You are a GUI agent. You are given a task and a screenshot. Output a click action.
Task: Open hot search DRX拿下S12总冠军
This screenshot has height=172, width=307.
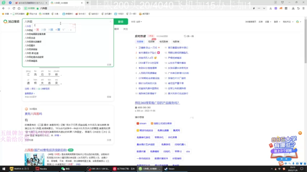pos(149,63)
